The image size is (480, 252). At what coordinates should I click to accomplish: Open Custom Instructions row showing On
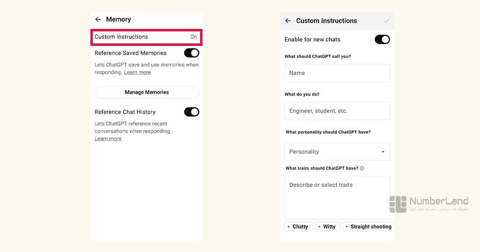146,37
